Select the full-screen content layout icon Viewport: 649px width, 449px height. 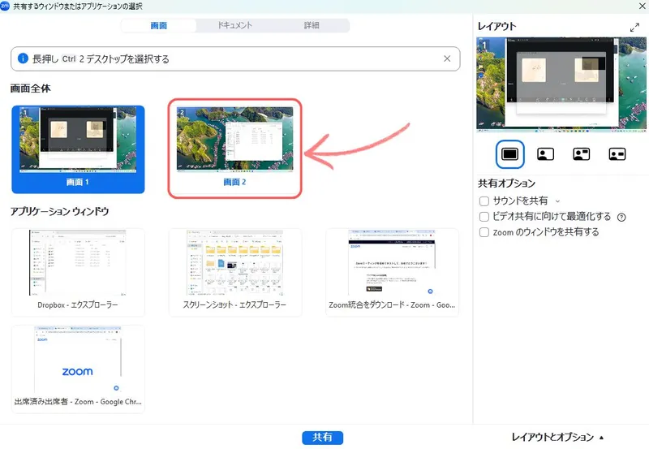pos(509,153)
